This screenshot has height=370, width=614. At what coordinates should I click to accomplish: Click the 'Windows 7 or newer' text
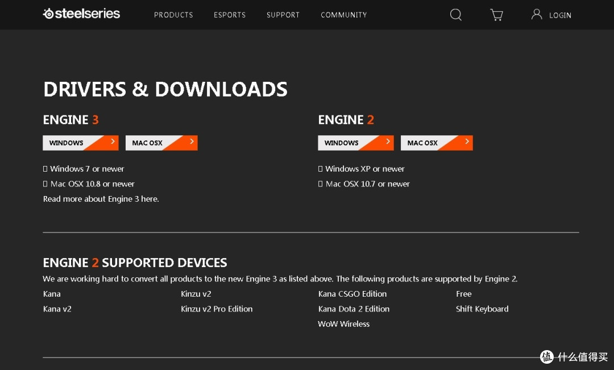coord(87,169)
